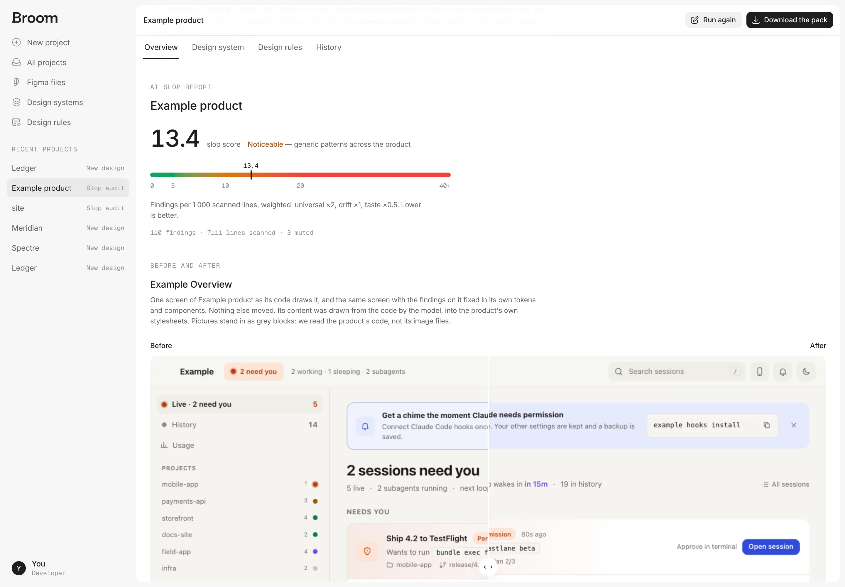Select the field-app project
Viewport: 845px width, 587px height.
[239, 551]
